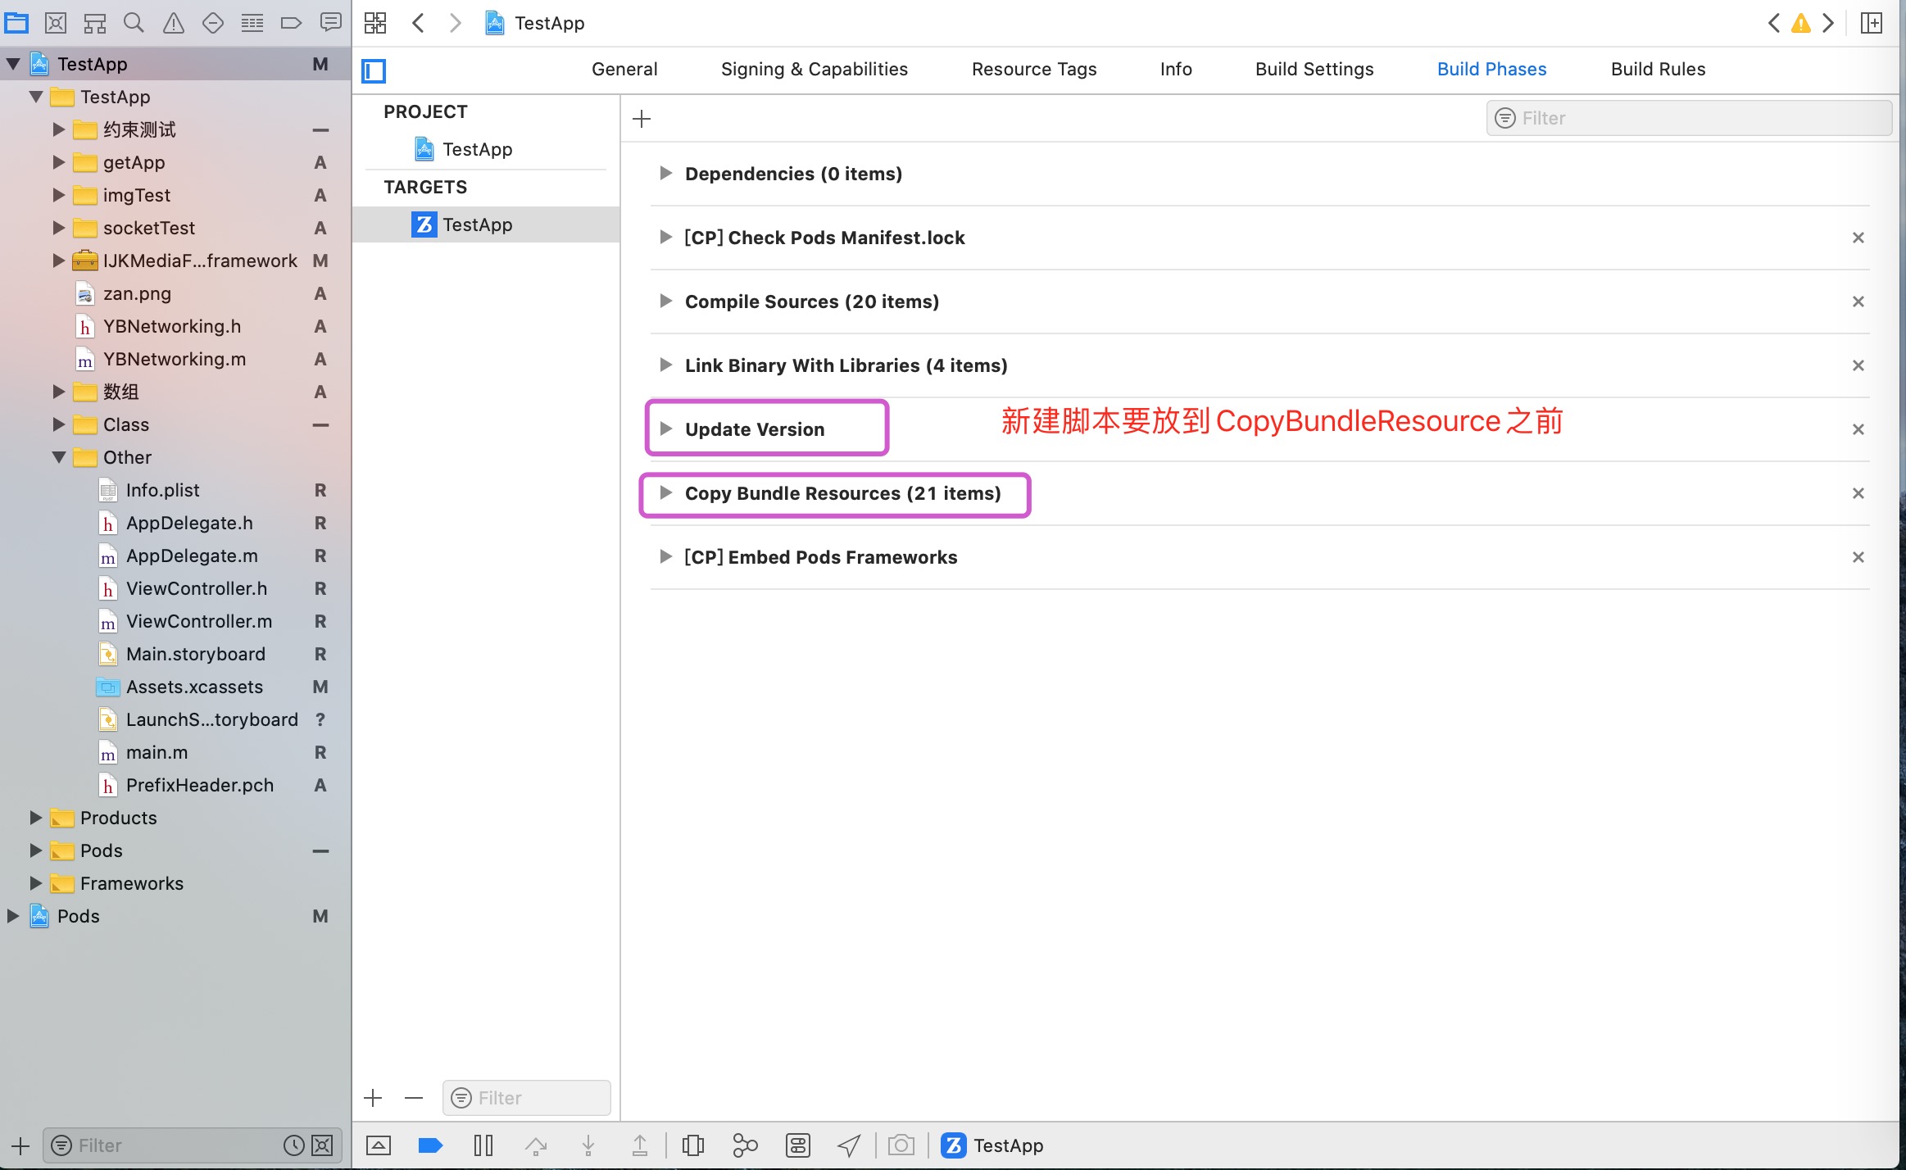The image size is (1906, 1170).
Task: Expand Dependencies (0 items) section
Action: (665, 173)
